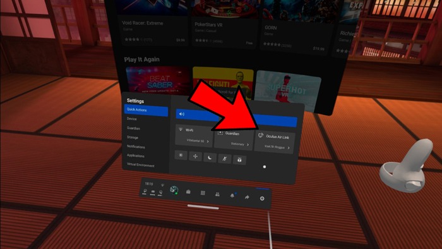Click the bug report icon

[x=239, y=160]
